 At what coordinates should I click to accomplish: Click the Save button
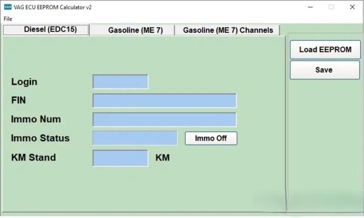[325, 70]
